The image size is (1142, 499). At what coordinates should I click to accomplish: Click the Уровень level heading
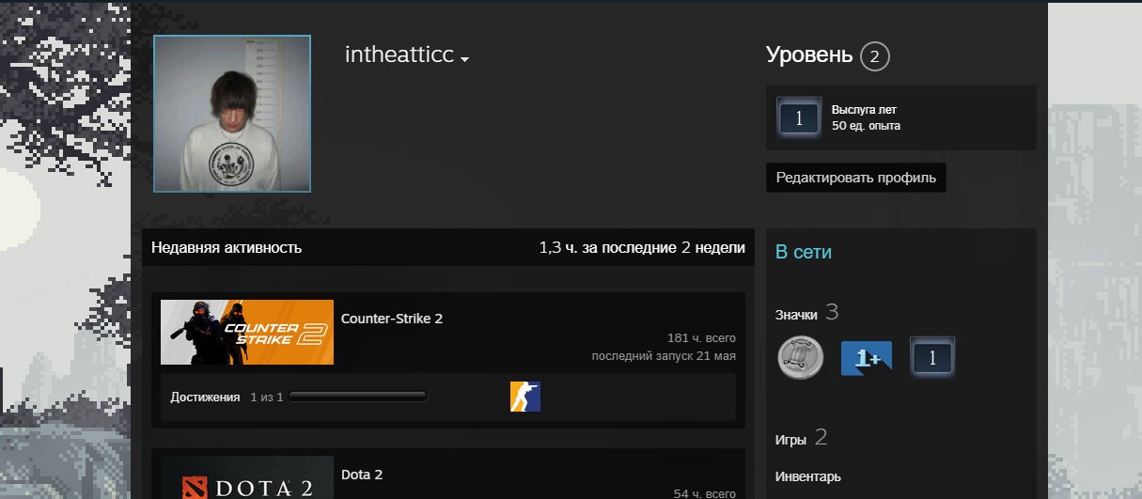pyautogui.click(x=809, y=55)
